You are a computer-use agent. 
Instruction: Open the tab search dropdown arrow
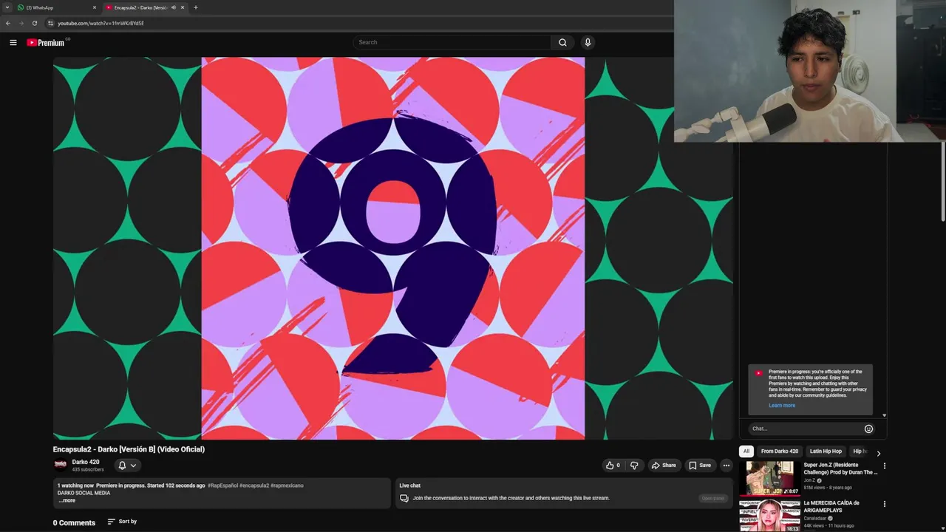point(7,7)
